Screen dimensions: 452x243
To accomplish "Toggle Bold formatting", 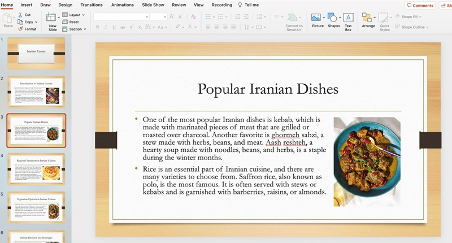I will tap(98, 27).
